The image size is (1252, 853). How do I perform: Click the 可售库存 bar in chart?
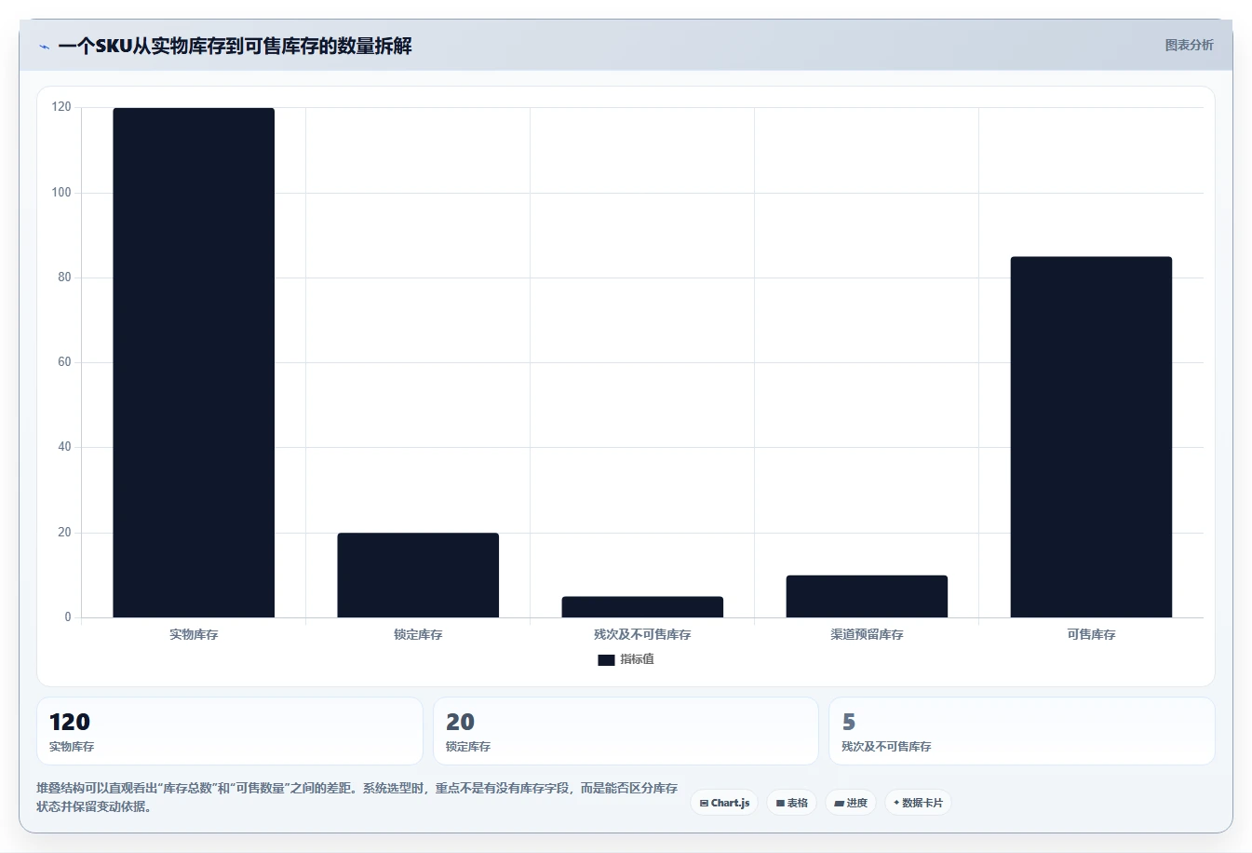pos(1091,437)
